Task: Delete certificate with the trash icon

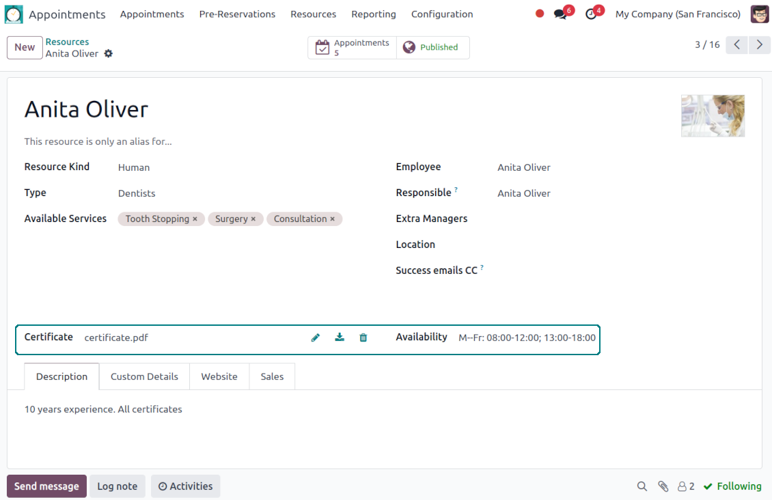Action: click(x=363, y=337)
